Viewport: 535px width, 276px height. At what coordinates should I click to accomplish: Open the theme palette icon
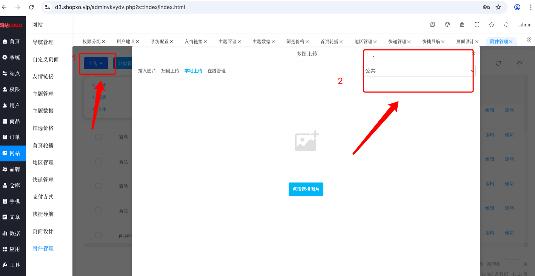tap(447, 25)
